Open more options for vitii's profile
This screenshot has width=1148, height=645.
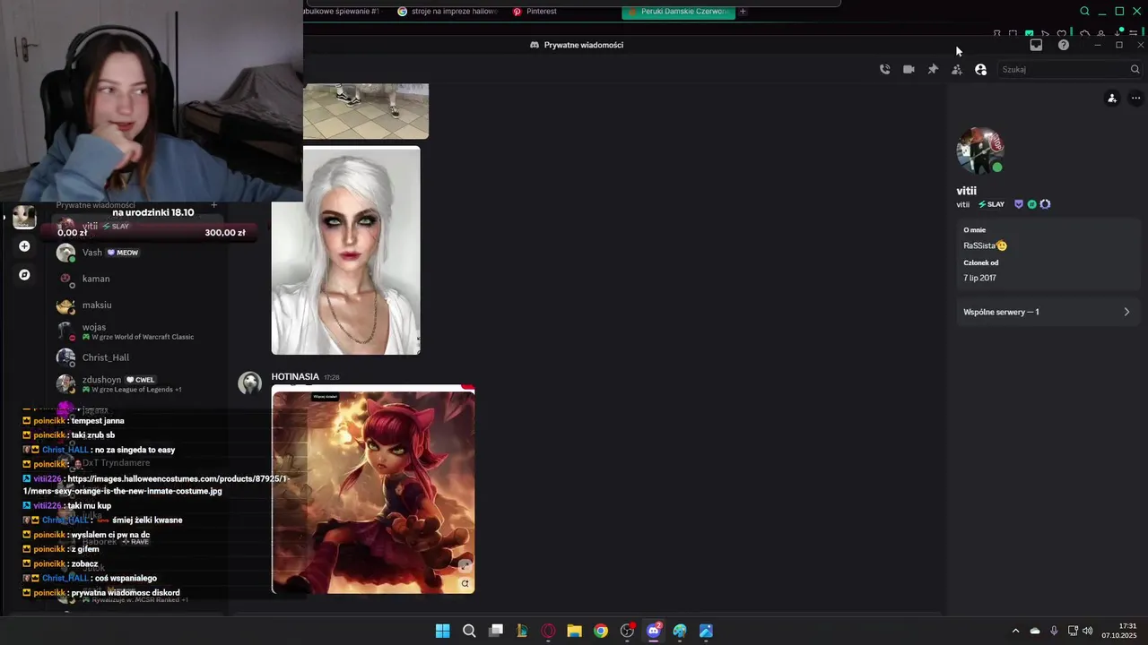tap(1135, 99)
